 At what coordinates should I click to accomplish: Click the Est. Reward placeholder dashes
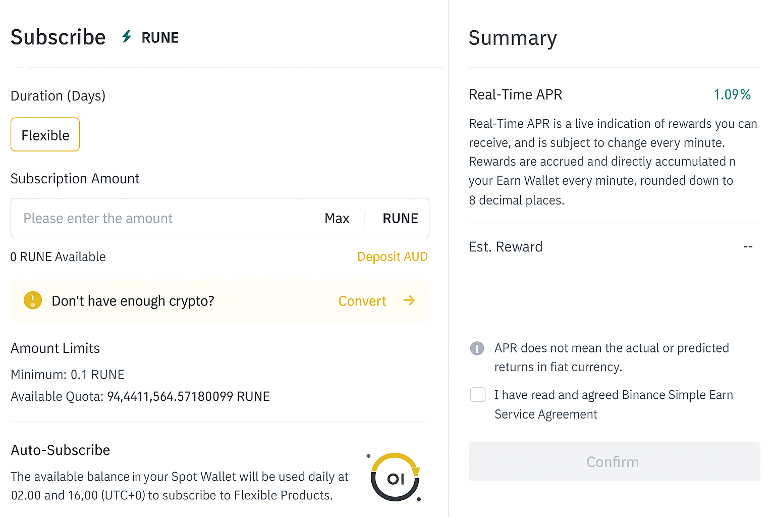[748, 247]
